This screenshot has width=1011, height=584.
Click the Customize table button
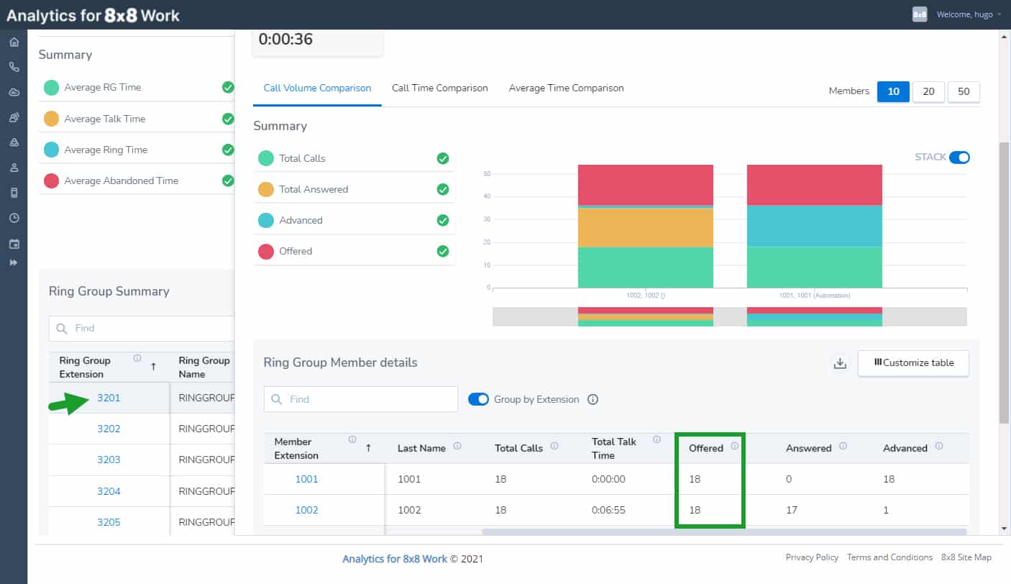[913, 363]
